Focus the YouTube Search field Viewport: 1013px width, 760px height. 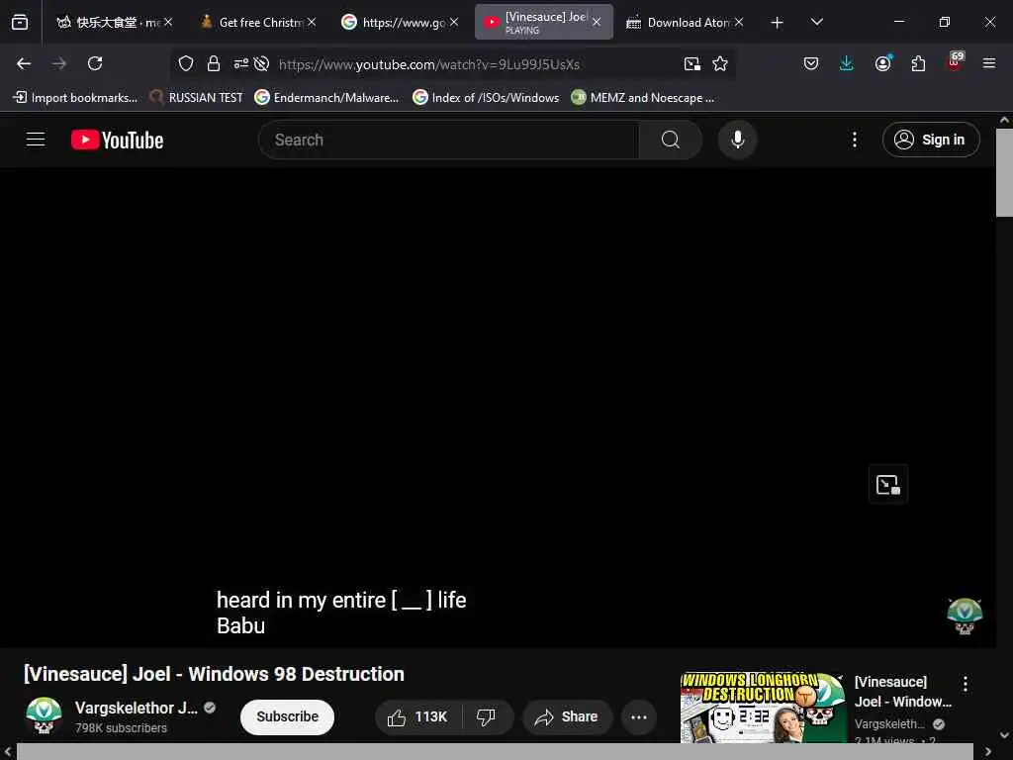point(449,140)
